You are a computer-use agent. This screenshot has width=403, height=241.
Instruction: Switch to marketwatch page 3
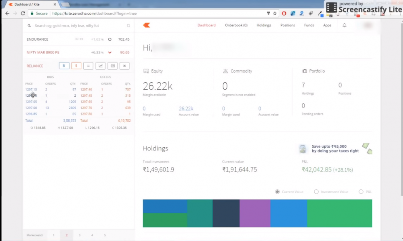(79, 235)
